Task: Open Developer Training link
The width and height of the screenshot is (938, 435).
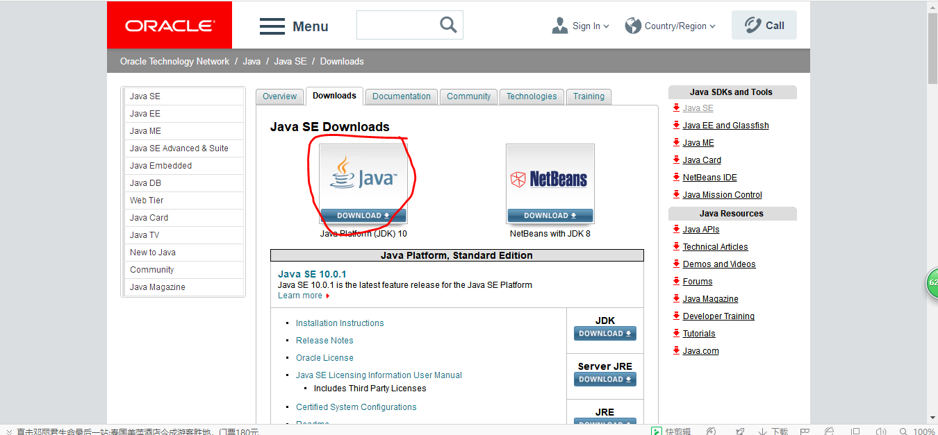Action: tap(718, 316)
